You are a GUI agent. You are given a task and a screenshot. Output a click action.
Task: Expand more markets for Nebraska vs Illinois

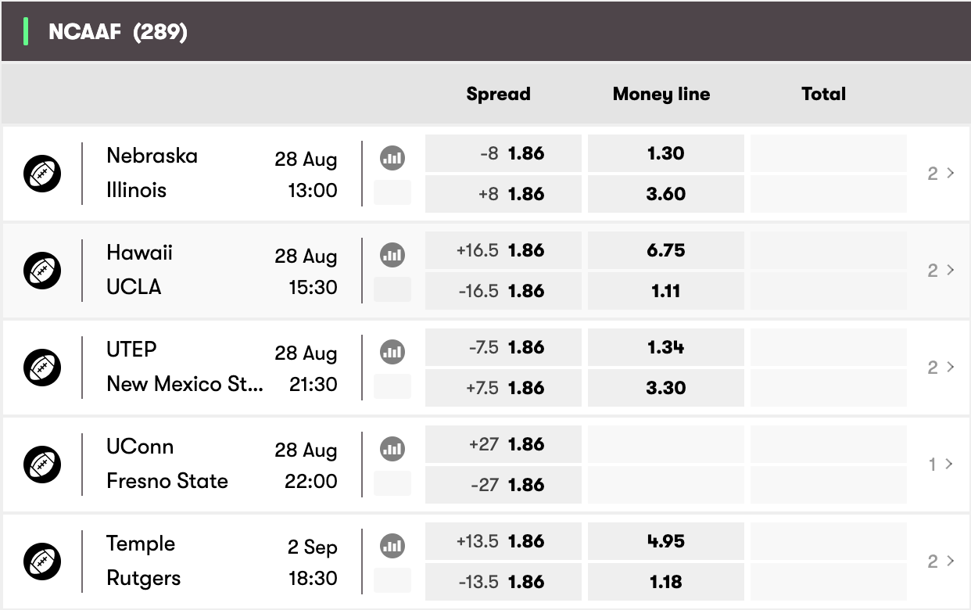pyautogui.click(x=941, y=174)
